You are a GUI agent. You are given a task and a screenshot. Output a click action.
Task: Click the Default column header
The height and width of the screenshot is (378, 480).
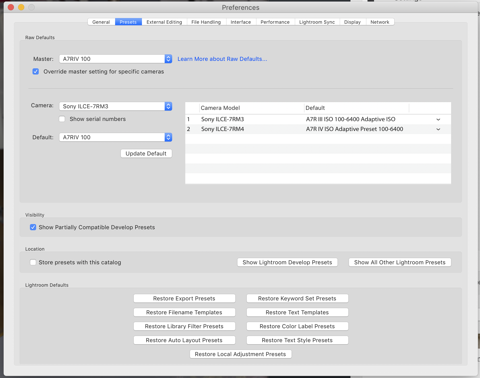click(x=356, y=108)
